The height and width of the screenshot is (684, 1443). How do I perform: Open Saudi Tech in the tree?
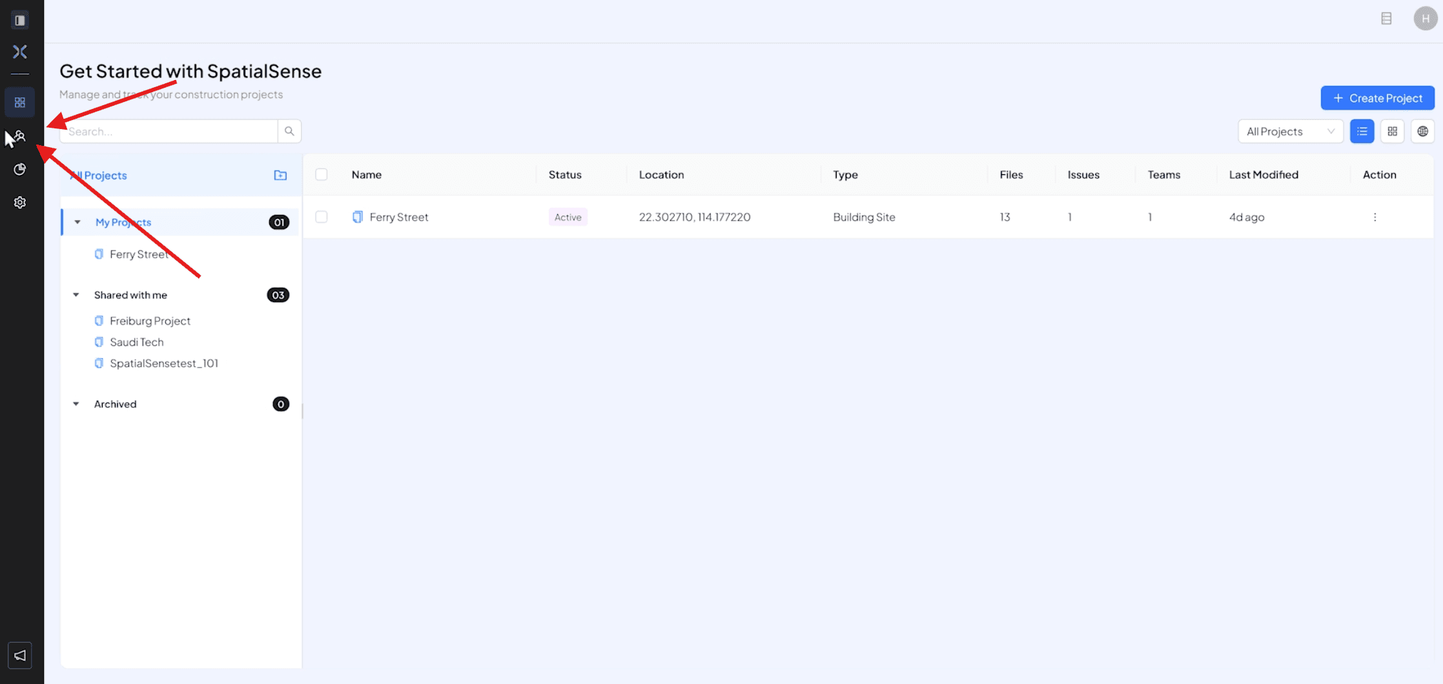click(x=136, y=342)
